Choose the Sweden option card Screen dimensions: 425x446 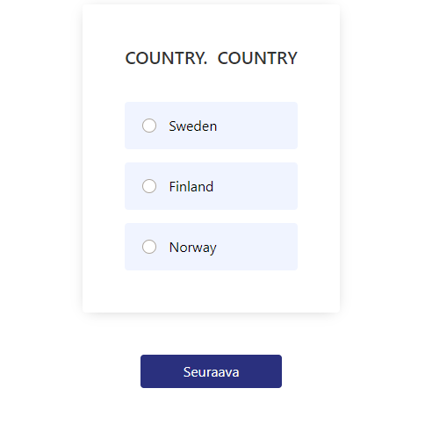(x=211, y=126)
